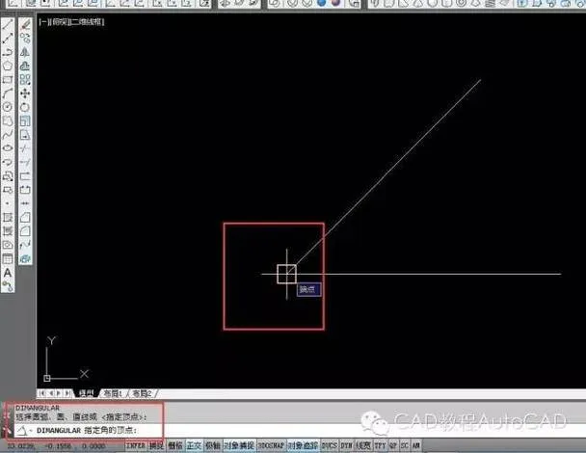Switch to the 布局1 layout tab
The height and width of the screenshot is (453, 586).
coord(113,393)
